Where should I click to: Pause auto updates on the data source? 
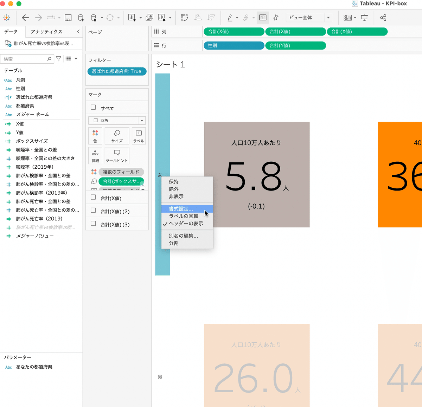click(94, 18)
